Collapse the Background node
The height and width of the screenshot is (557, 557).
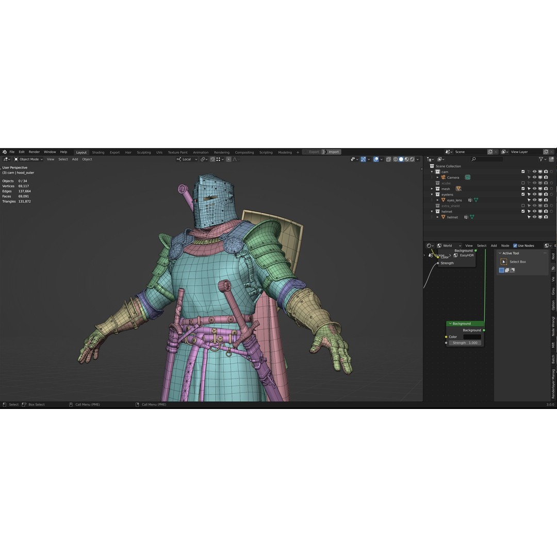point(450,323)
